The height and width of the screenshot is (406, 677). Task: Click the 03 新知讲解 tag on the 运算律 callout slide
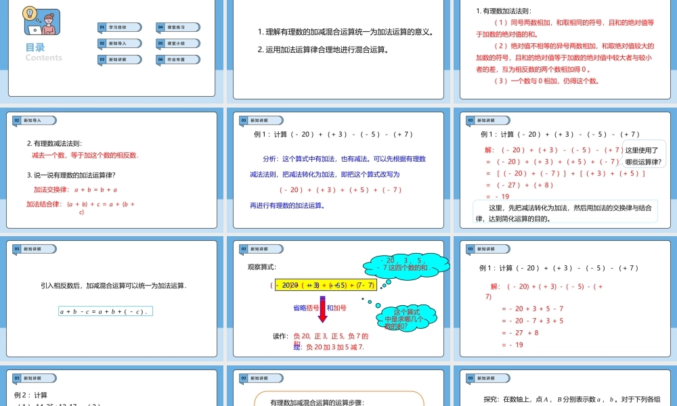pyautogui.click(x=488, y=120)
